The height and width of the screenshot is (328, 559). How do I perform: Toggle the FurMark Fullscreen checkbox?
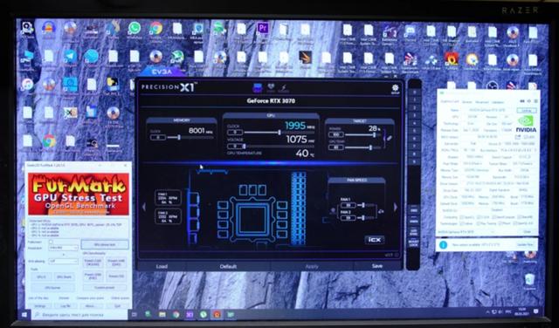coord(51,242)
